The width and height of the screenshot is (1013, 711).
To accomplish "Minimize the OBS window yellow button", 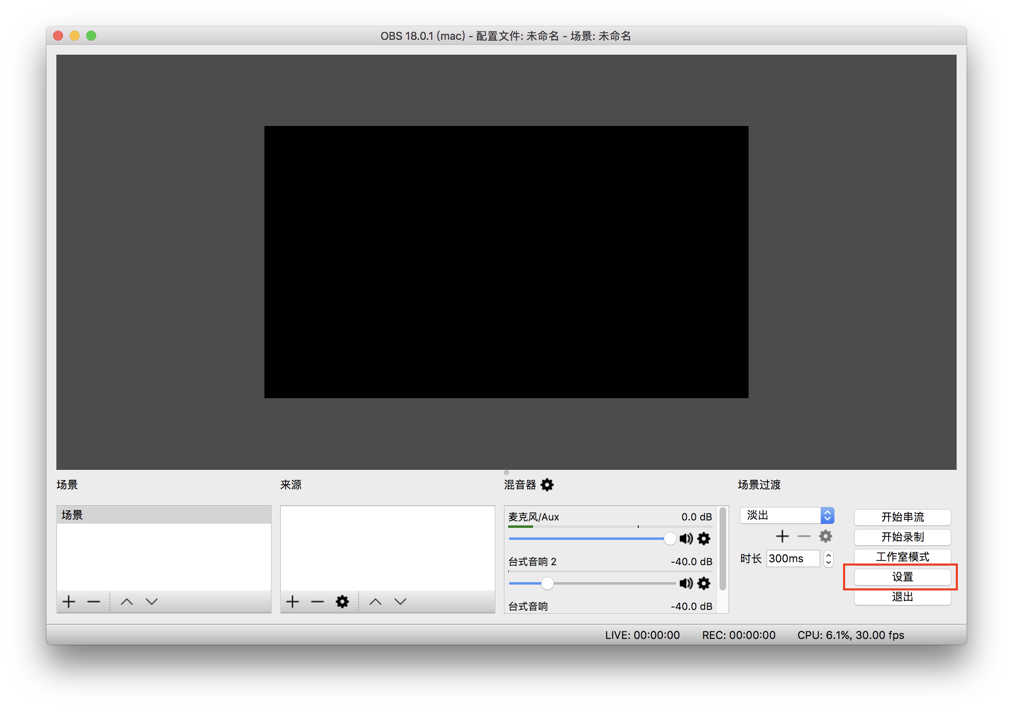I will (x=75, y=36).
